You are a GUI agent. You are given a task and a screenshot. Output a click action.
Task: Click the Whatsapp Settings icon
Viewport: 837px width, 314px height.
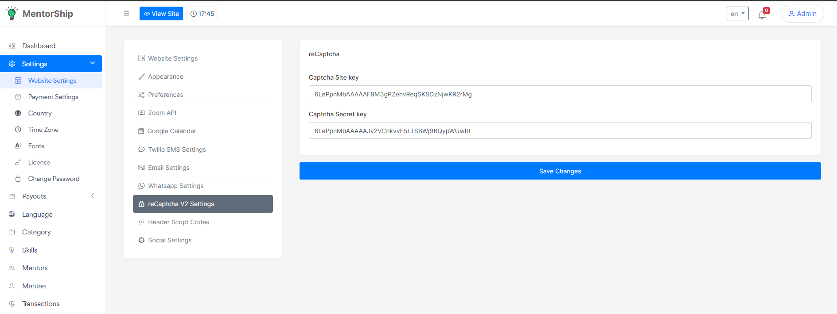coord(141,186)
